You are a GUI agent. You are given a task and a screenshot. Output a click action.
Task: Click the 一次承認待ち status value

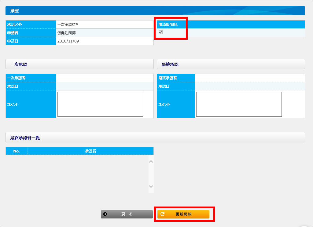coord(68,24)
